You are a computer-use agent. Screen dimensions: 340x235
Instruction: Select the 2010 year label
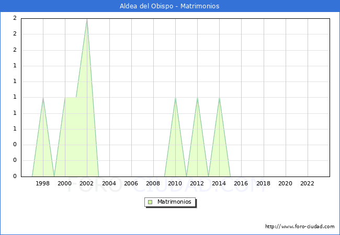click(175, 183)
